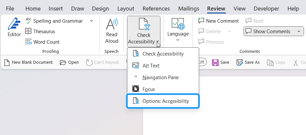
Task: Select Alt Text from the menu
Action: pos(151,66)
